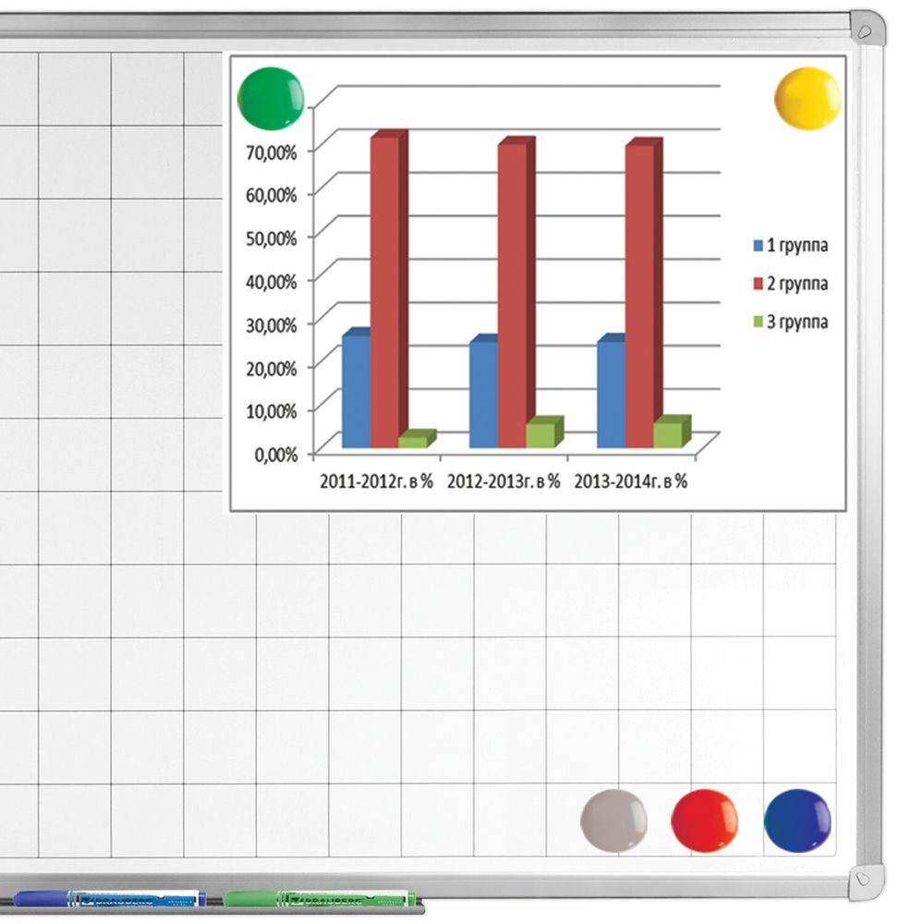
Task: Pick the blue Brauberg marker
Action: point(109,898)
